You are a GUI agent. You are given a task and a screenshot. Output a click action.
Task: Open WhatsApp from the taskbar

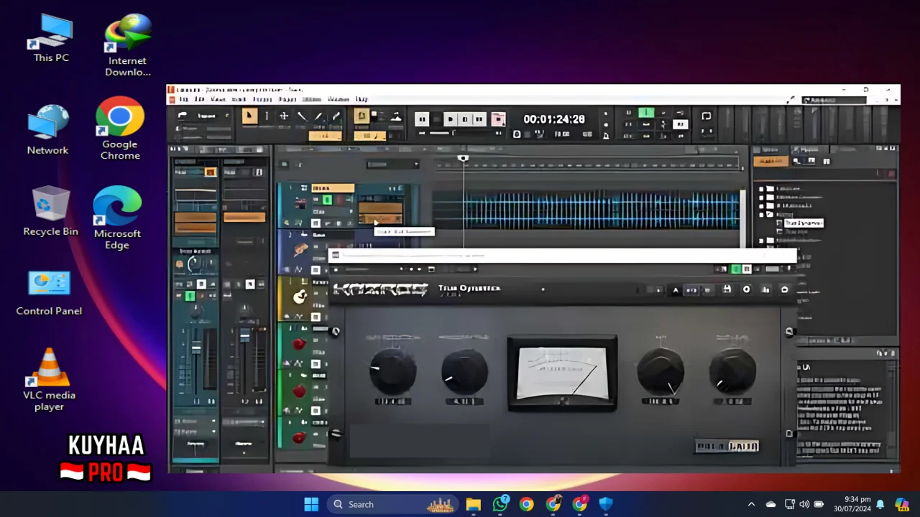point(500,504)
